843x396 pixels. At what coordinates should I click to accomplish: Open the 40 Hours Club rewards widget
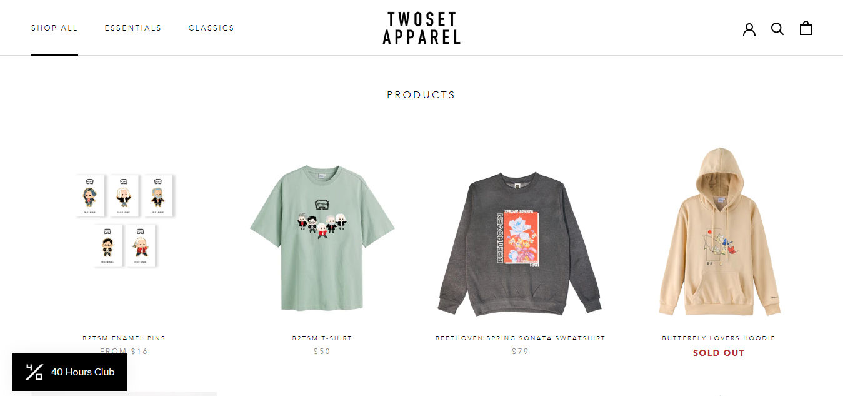(x=69, y=372)
